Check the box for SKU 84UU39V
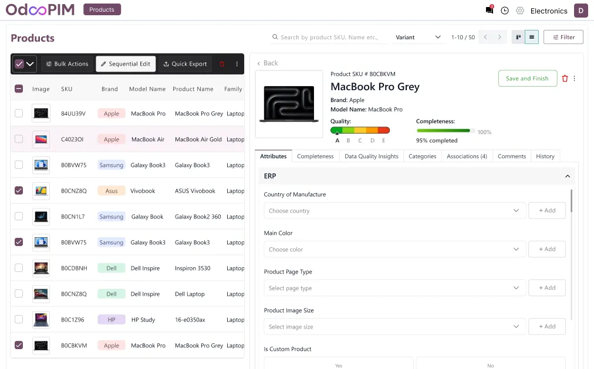This screenshot has width=594, height=369. point(19,114)
